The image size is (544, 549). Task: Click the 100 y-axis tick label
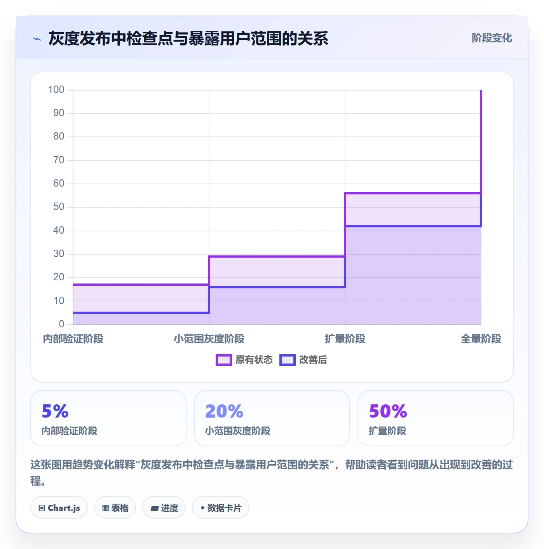click(56, 90)
